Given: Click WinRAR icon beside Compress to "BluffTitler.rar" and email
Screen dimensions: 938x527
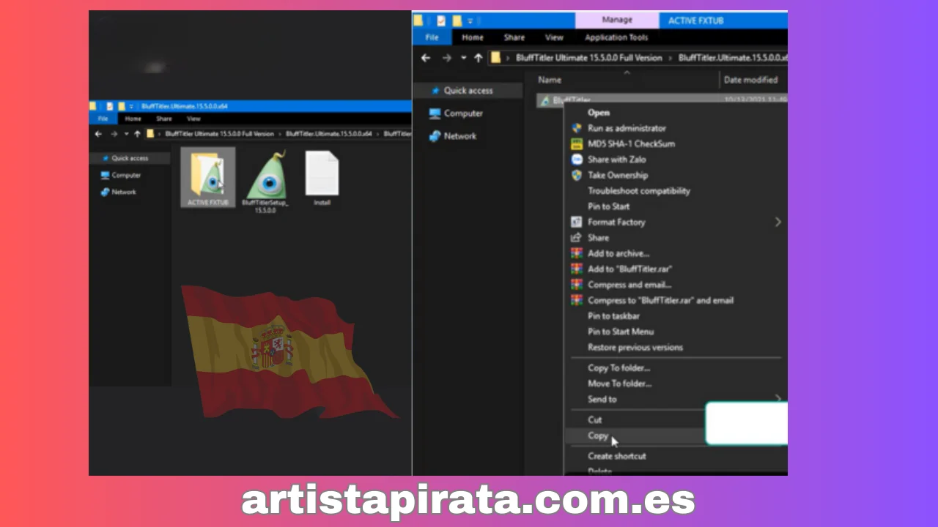Looking at the screenshot, I should pyautogui.click(x=577, y=300).
